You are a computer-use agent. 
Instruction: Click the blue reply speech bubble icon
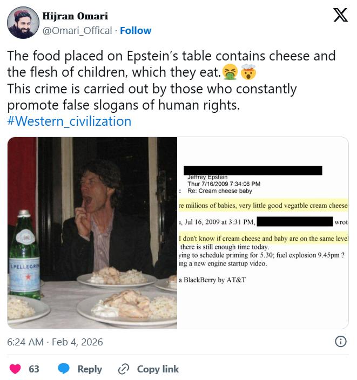[x=64, y=369]
